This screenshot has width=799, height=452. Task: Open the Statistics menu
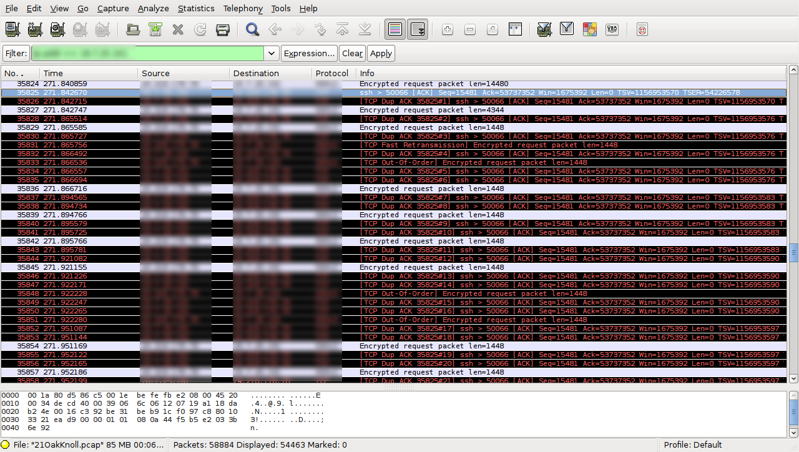click(x=196, y=9)
